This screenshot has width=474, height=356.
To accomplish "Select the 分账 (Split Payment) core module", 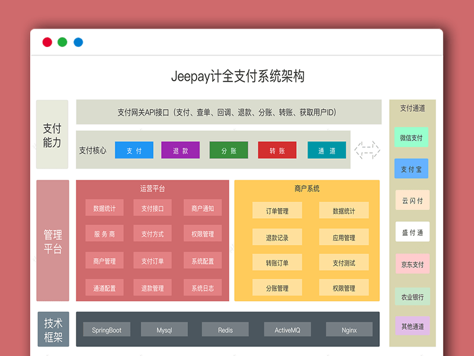I will coord(229,150).
